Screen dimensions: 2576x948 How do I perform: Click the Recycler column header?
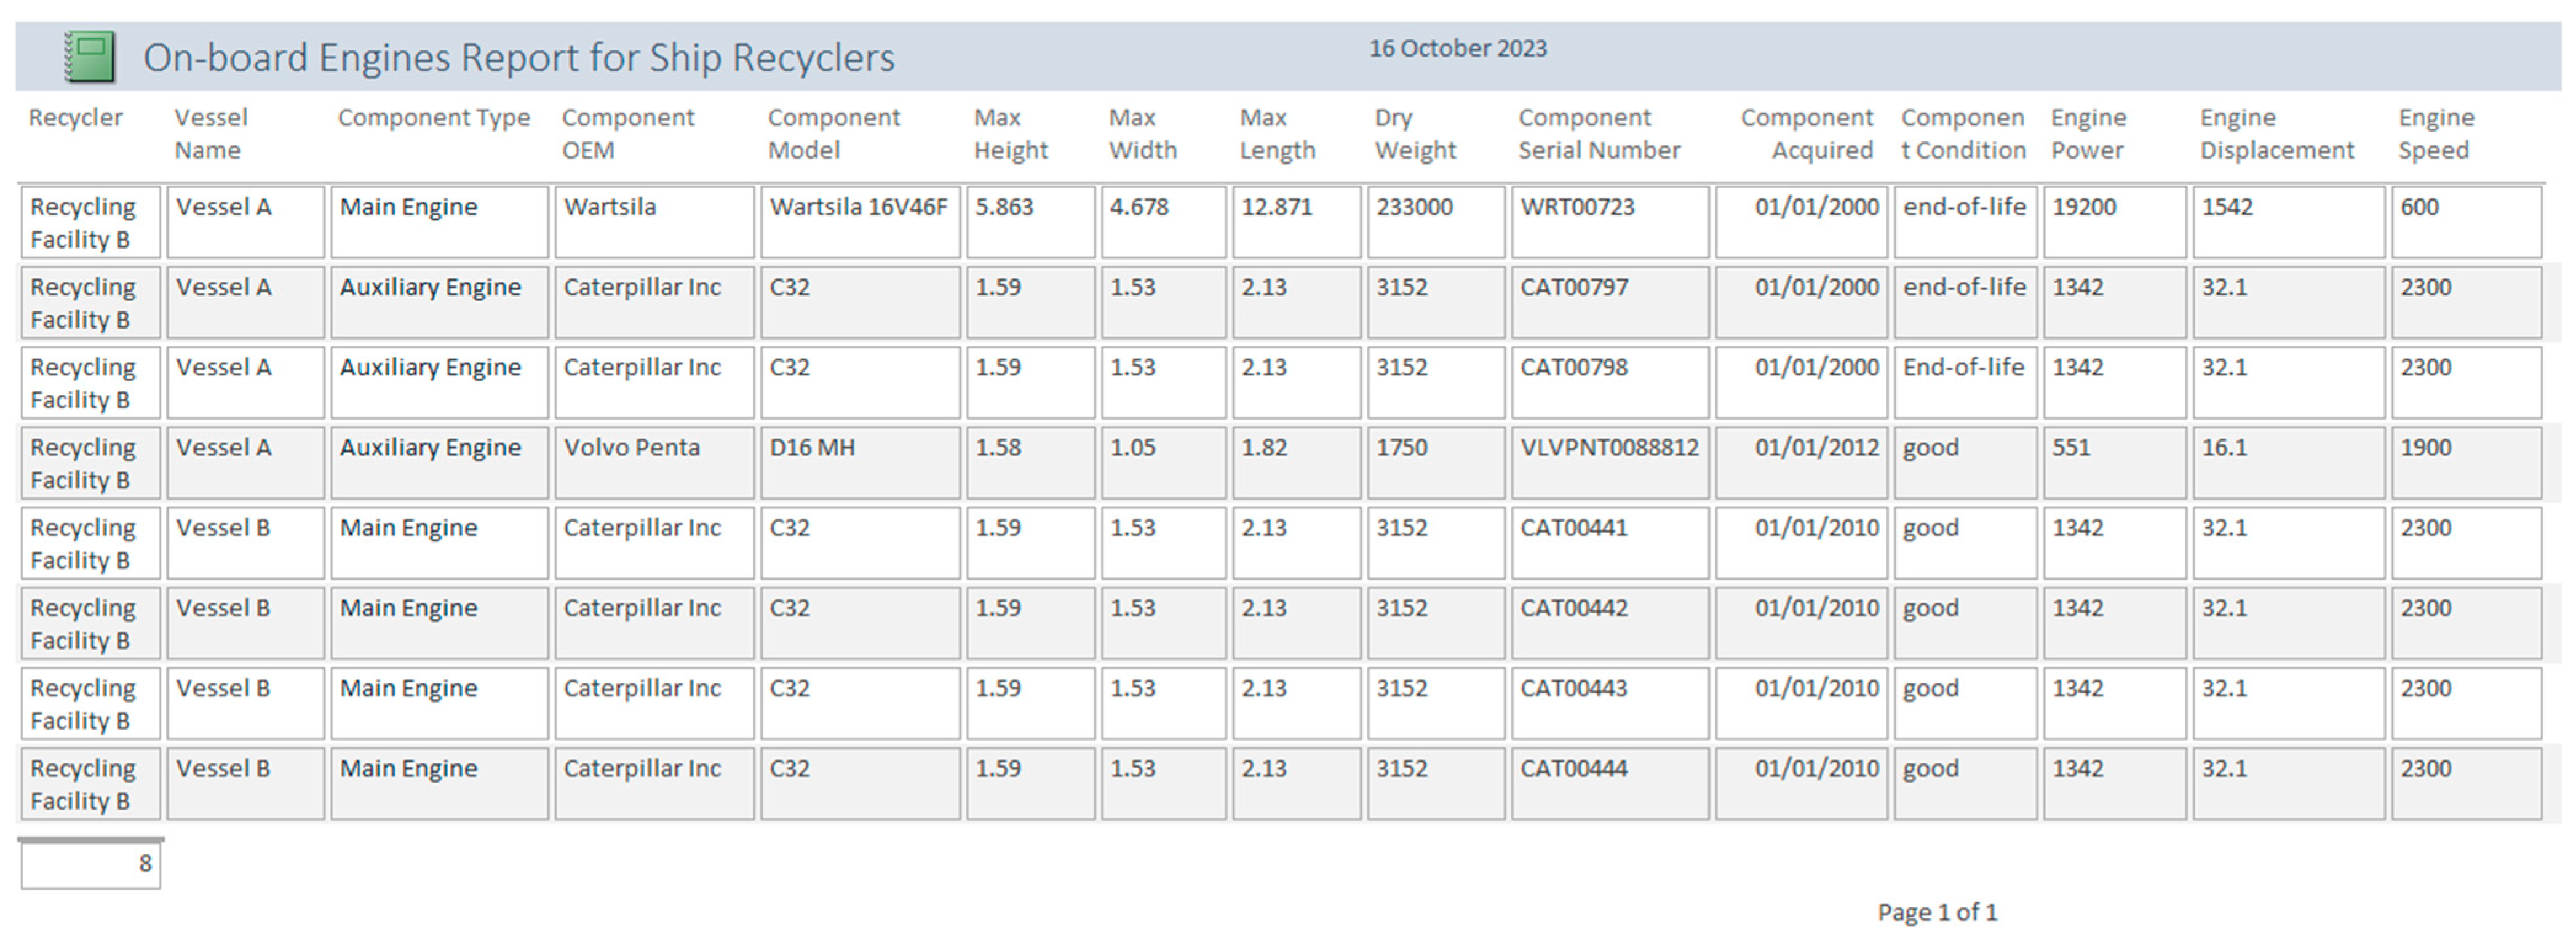pos(75,118)
